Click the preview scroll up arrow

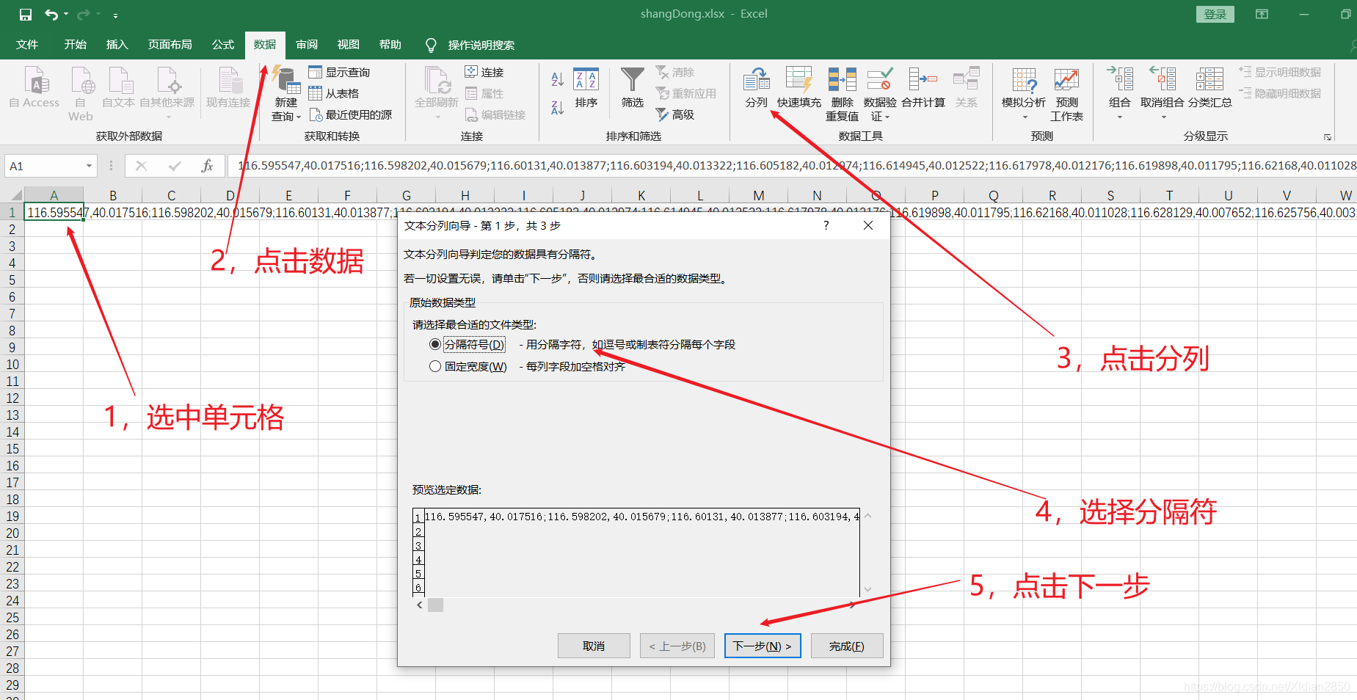click(868, 516)
